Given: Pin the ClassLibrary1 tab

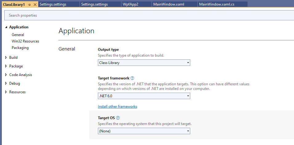Looking at the screenshot, I should (x=29, y=5).
